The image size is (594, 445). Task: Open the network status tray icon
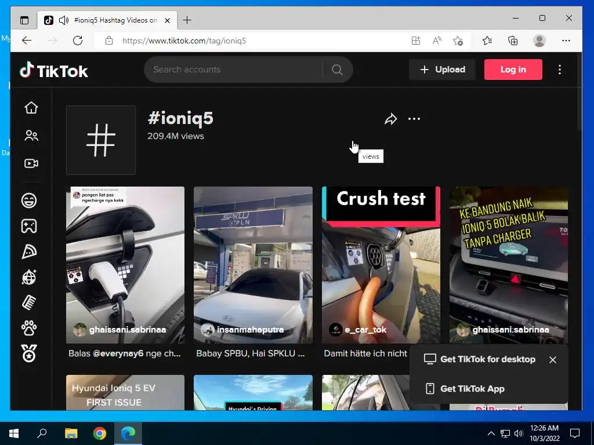tap(505, 433)
